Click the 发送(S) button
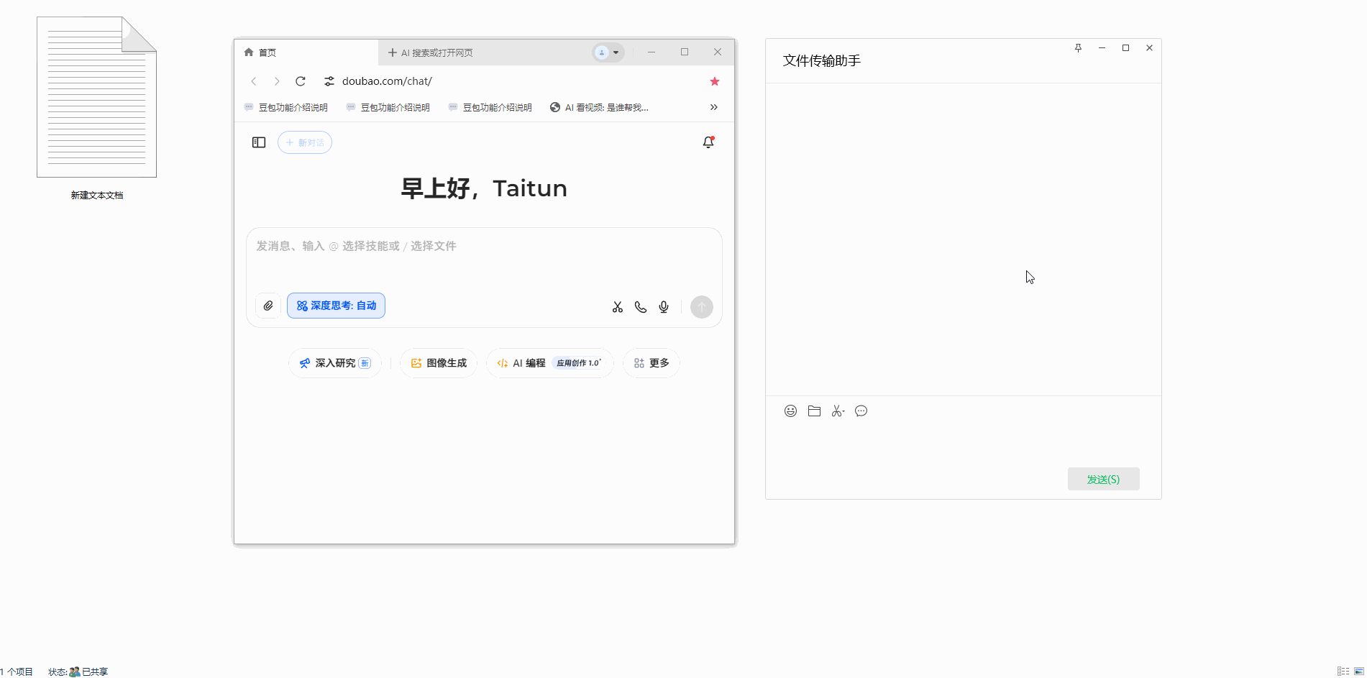This screenshot has height=678, width=1367. [x=1103, y=479]
